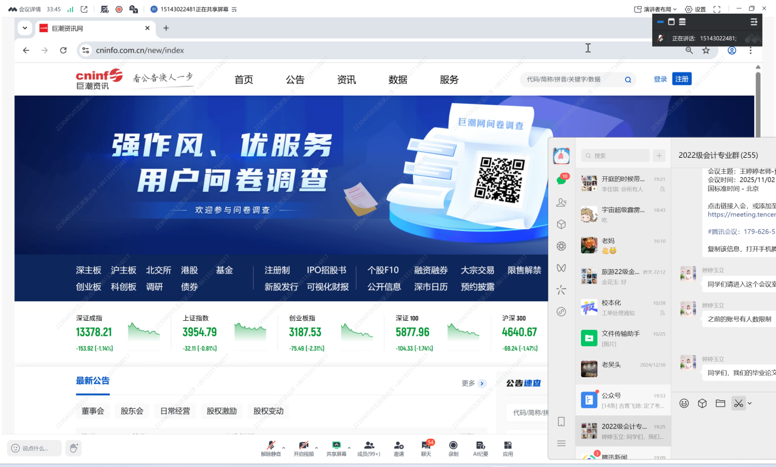
Task: Click the send file folder icon
Action: point(720,403)
